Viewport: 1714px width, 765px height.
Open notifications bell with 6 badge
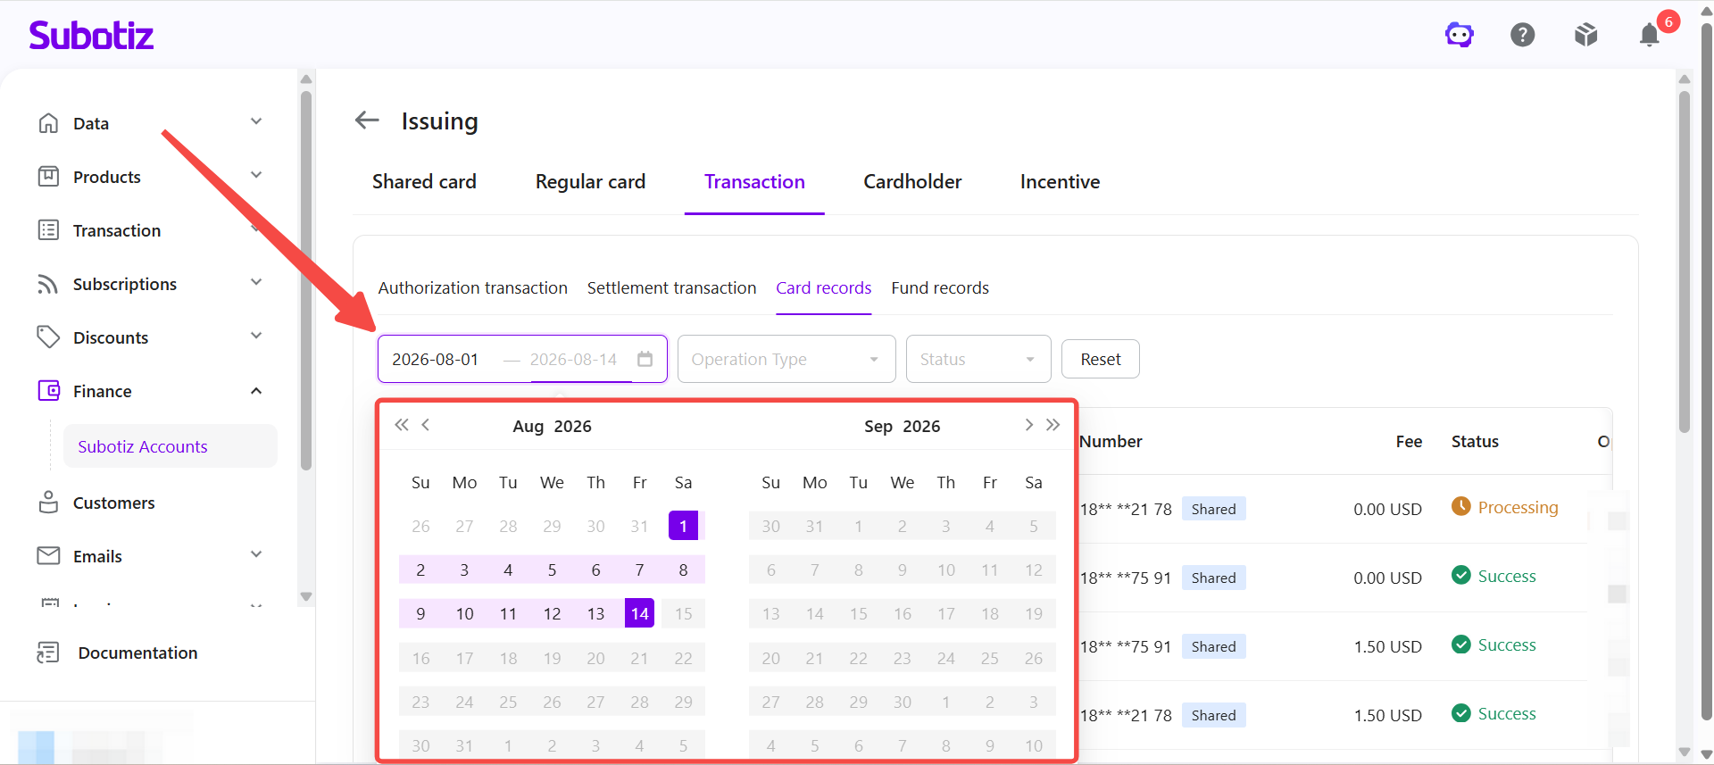click(x=1649, y=35)
